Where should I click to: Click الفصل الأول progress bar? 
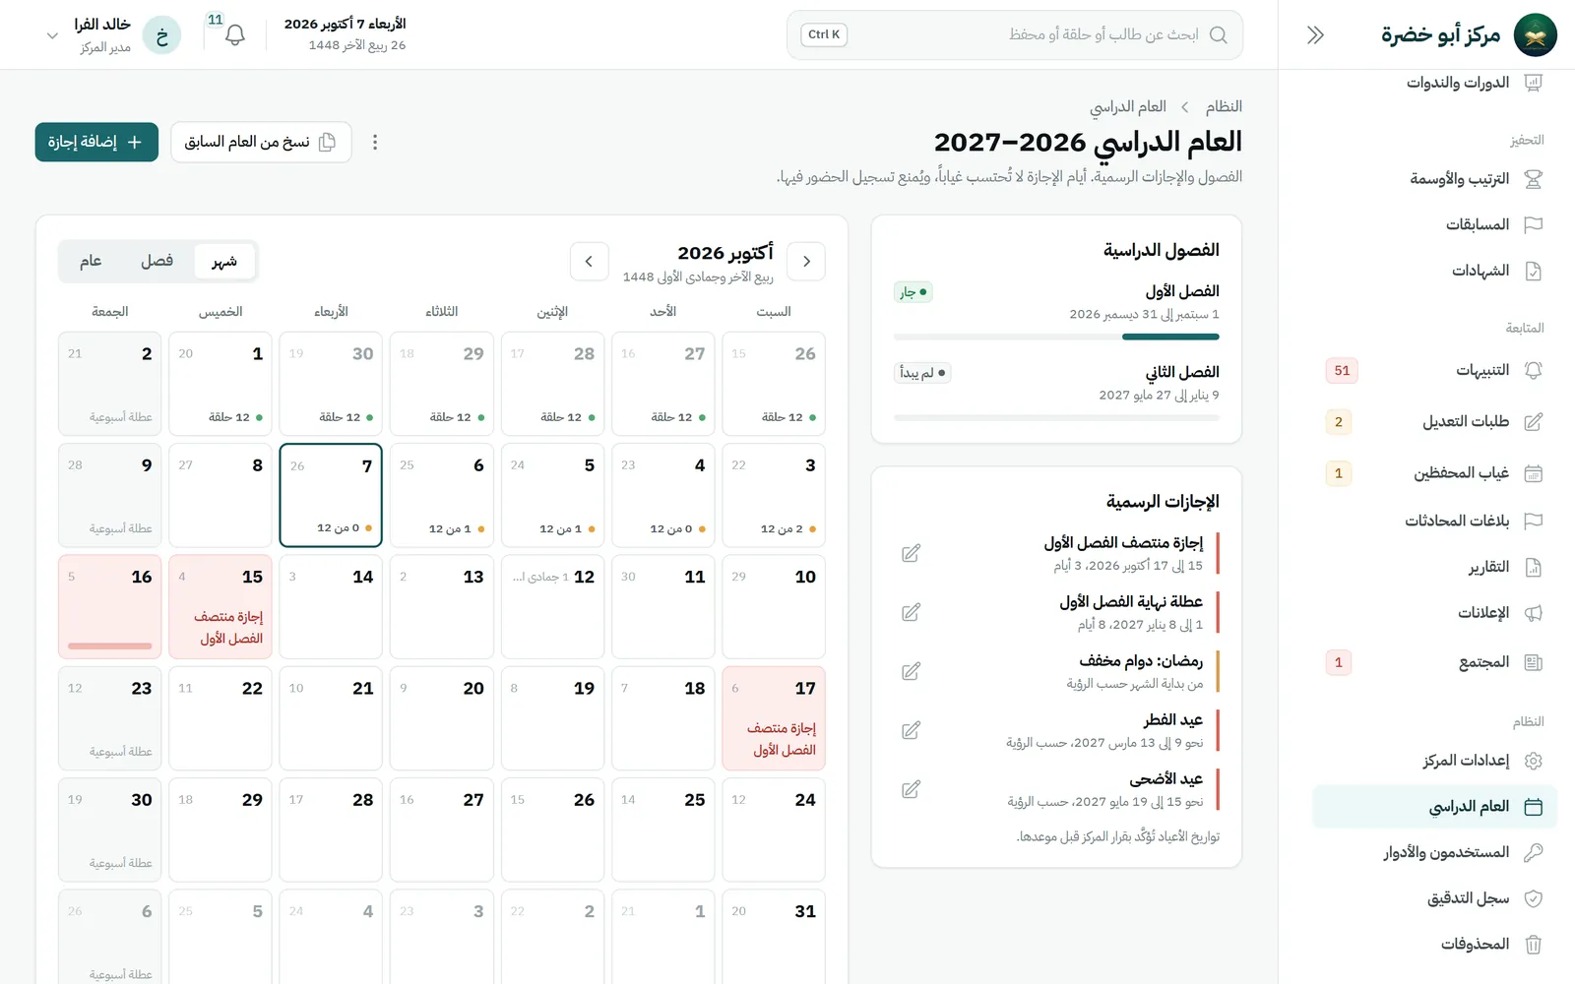point(1056,338)
